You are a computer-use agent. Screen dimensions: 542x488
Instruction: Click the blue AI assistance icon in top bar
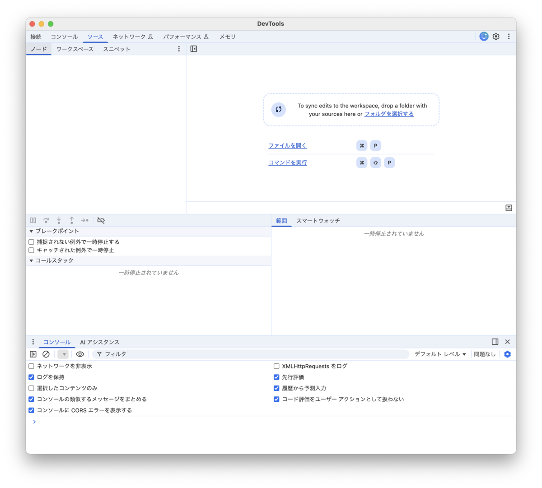click(x=484, y=37)
